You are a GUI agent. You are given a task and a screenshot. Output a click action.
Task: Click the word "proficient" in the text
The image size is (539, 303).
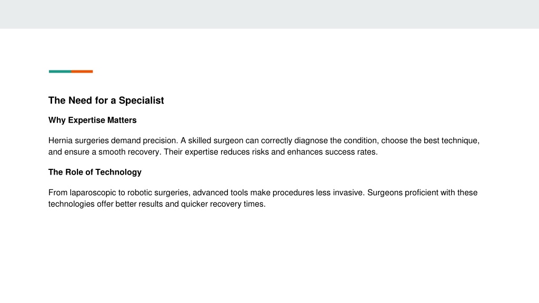coord(422,193)
